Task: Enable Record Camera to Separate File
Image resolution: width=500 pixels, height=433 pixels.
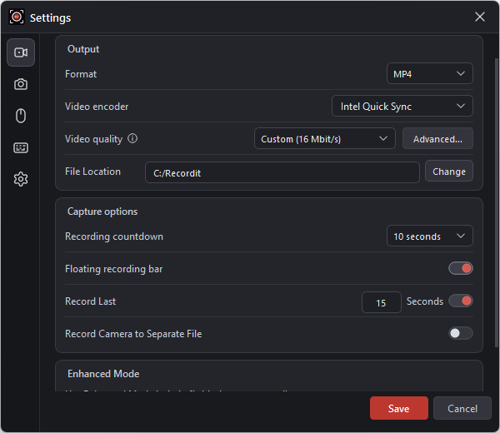Action: coord(461,334)
